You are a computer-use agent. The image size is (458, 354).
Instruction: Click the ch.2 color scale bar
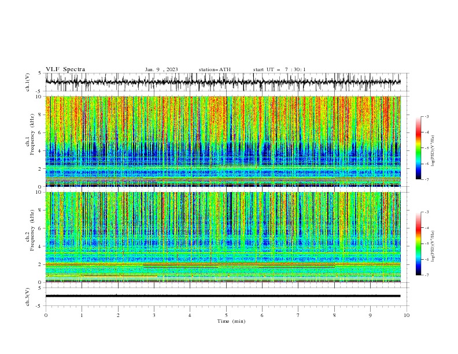418,244
